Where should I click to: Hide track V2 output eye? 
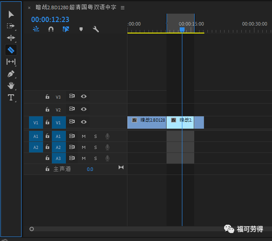[x=83, y=109]
